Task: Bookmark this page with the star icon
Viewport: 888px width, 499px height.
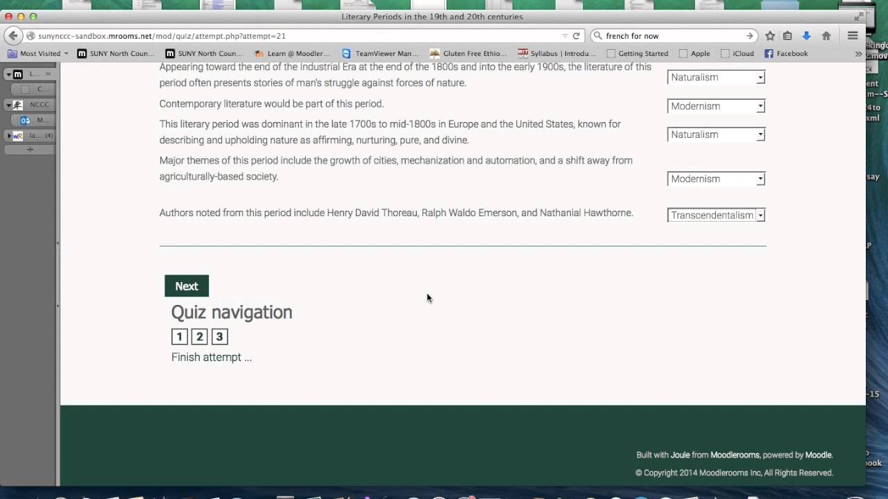Action: tap(770, 36)
